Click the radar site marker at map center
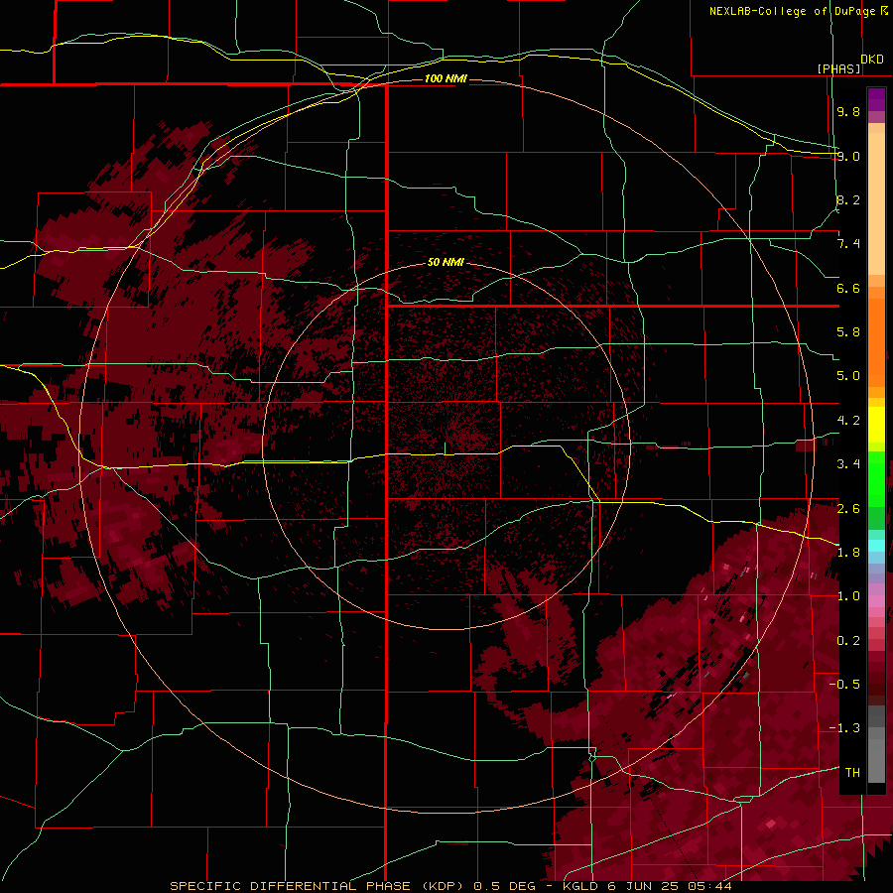This screenshot has height=893, width=893. pos(445,448)
